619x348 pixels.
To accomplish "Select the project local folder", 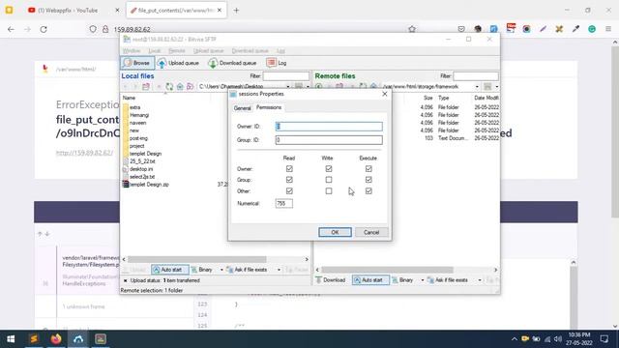I will [133, 146].
